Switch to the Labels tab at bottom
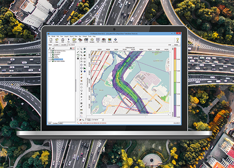This screenshot has height=168, width=234. tap(60, 123)
